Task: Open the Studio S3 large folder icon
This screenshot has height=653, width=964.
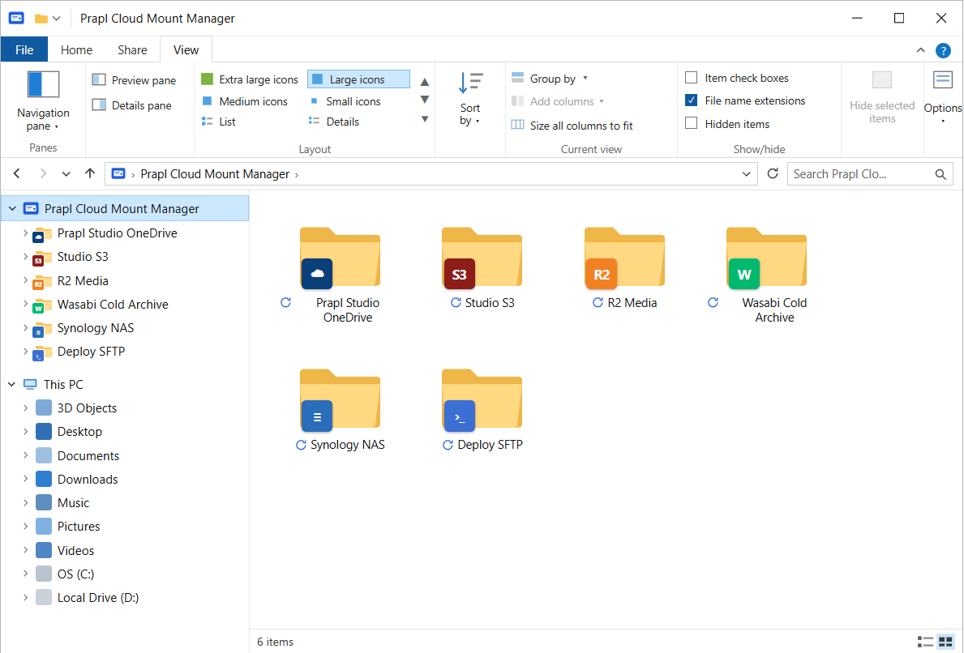Action: pos(482,258)
